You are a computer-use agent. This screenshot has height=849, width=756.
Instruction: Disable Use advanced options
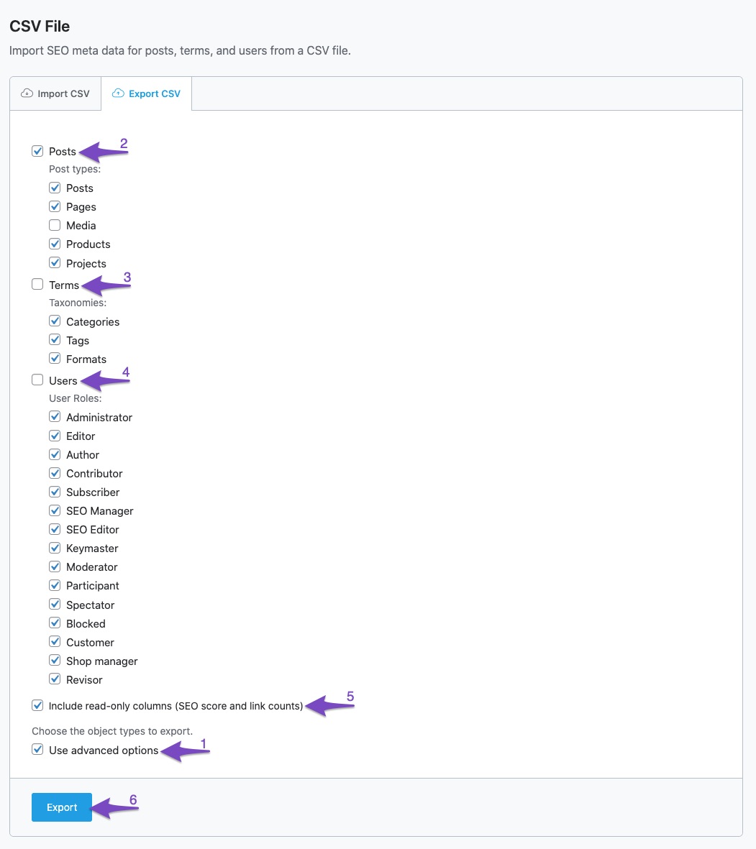37,750
